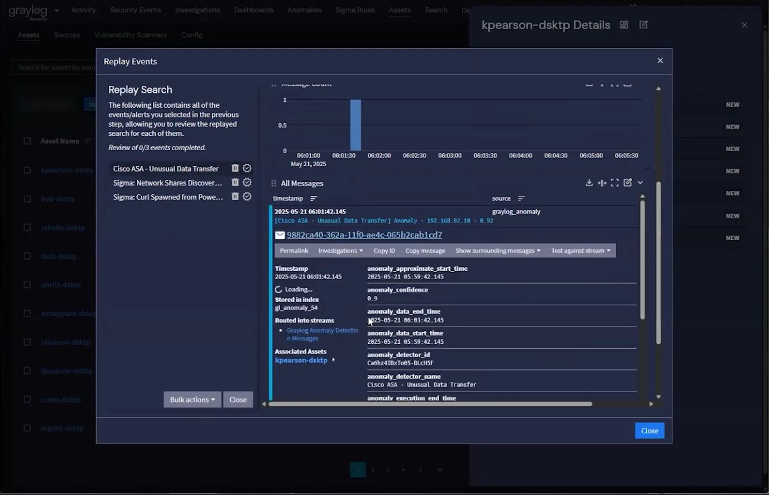769x495 pixels.
Task: Check the tlott-dsktp asset checkbox
Action: coord(27,256)
